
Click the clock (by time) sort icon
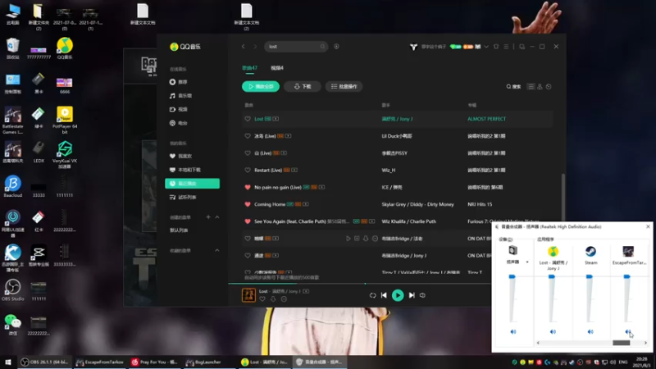click(549, 87)
